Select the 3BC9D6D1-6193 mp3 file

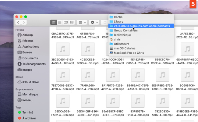(63, 49)
